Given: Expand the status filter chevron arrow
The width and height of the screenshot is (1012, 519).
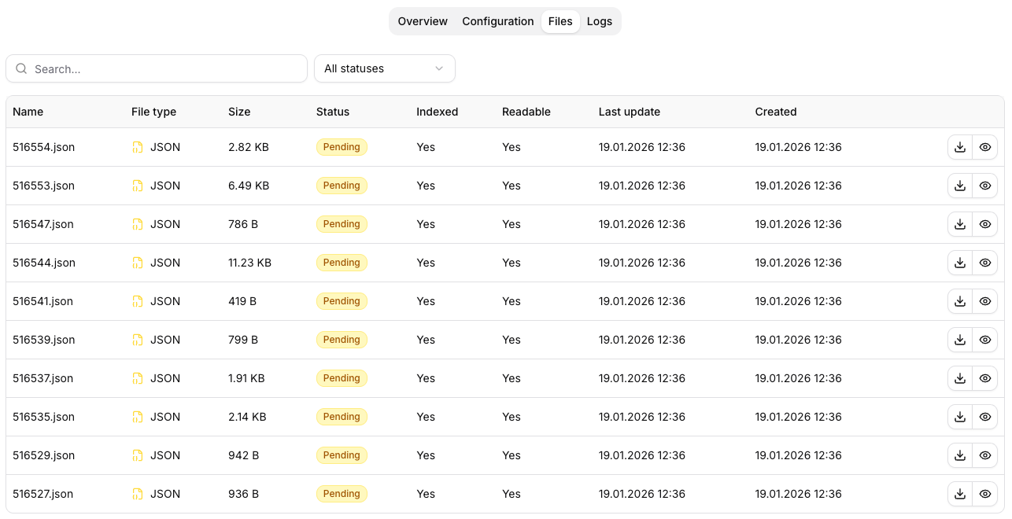Looking at the screenshot, I should point(439,68).
